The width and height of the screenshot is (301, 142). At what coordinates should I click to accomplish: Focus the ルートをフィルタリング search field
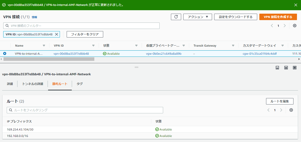tap(85, 110)
